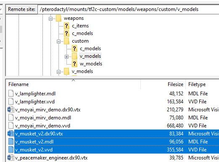Click the file icon of v_moyai_mirv_demo.mdl

11,118
